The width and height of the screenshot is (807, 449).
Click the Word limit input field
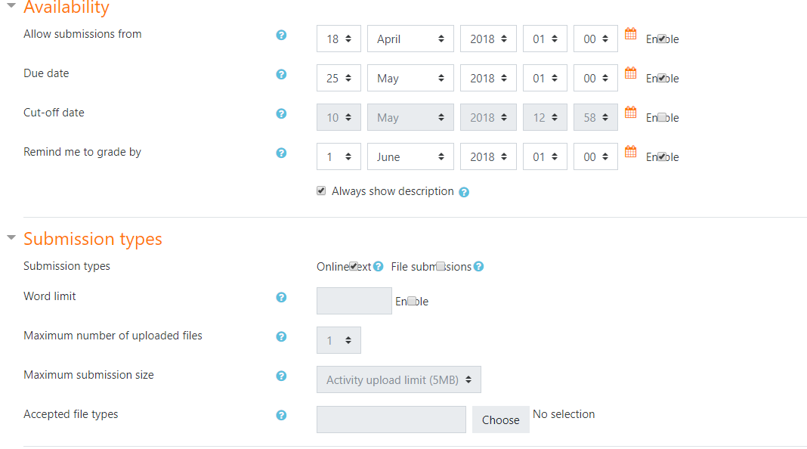[x=354, y=301]
